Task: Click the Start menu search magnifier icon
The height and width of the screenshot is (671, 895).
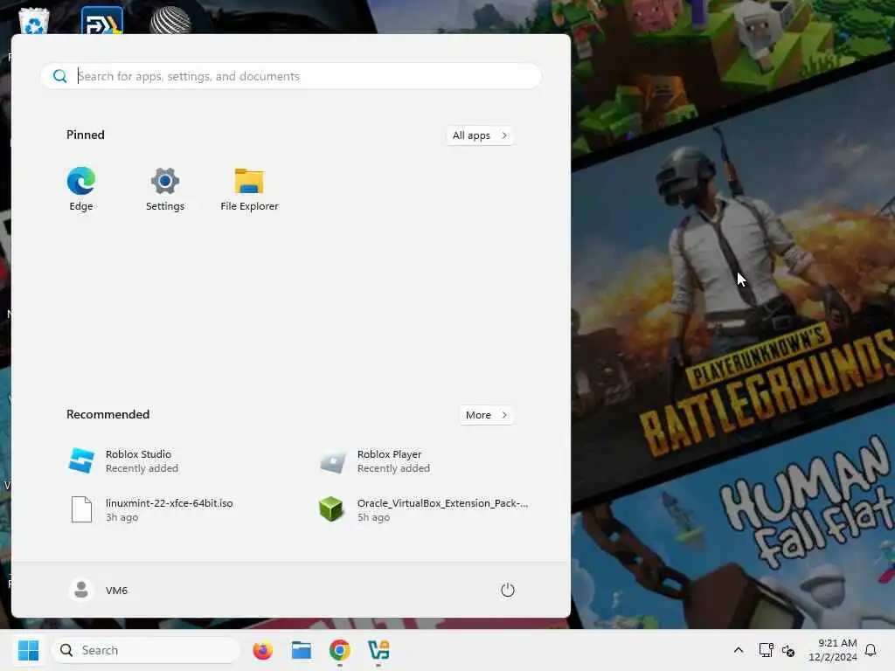Action: click(60, 76)
